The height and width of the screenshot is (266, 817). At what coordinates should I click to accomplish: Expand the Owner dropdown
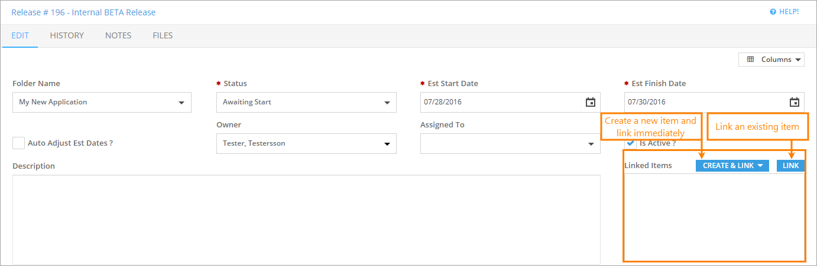pos(387,144)
